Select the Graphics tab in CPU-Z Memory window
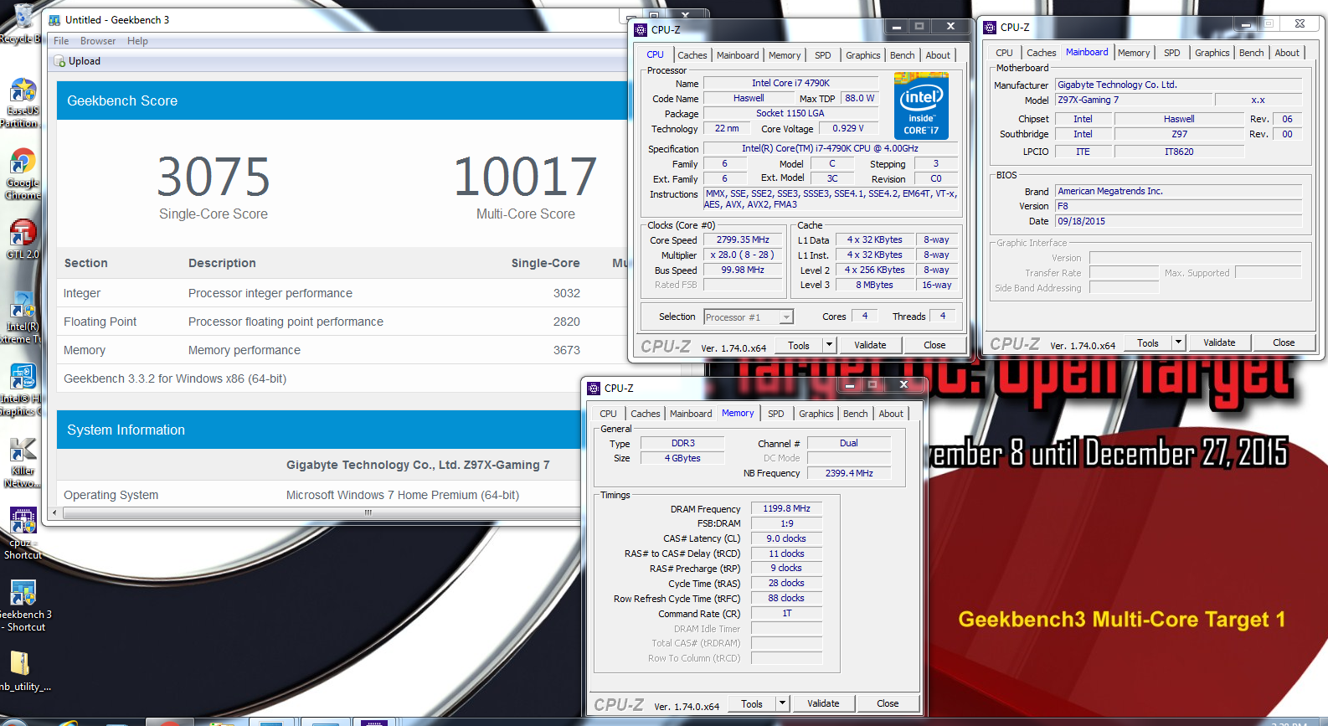The height and width of the screenshot is (726, 1328). click(x=816, y=414)
